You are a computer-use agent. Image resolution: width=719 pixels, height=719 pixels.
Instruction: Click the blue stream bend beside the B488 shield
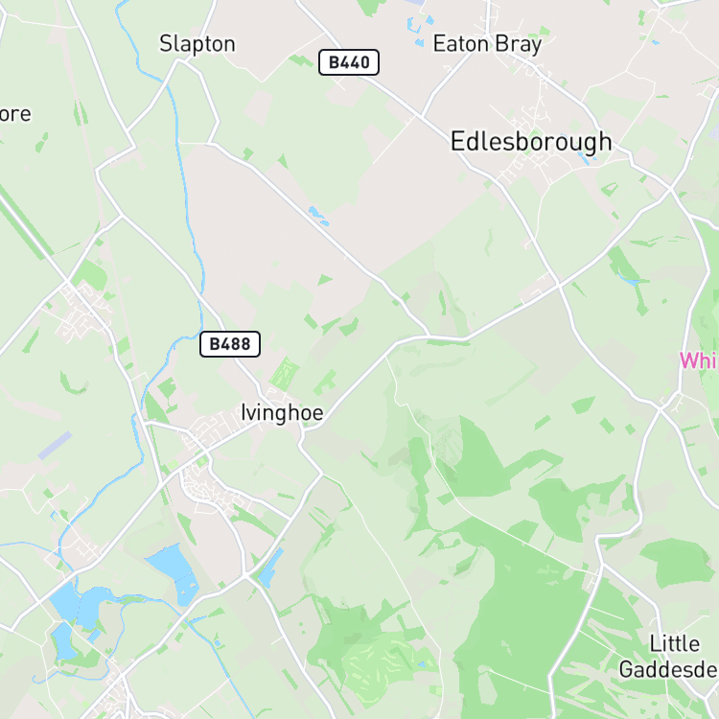183,341
